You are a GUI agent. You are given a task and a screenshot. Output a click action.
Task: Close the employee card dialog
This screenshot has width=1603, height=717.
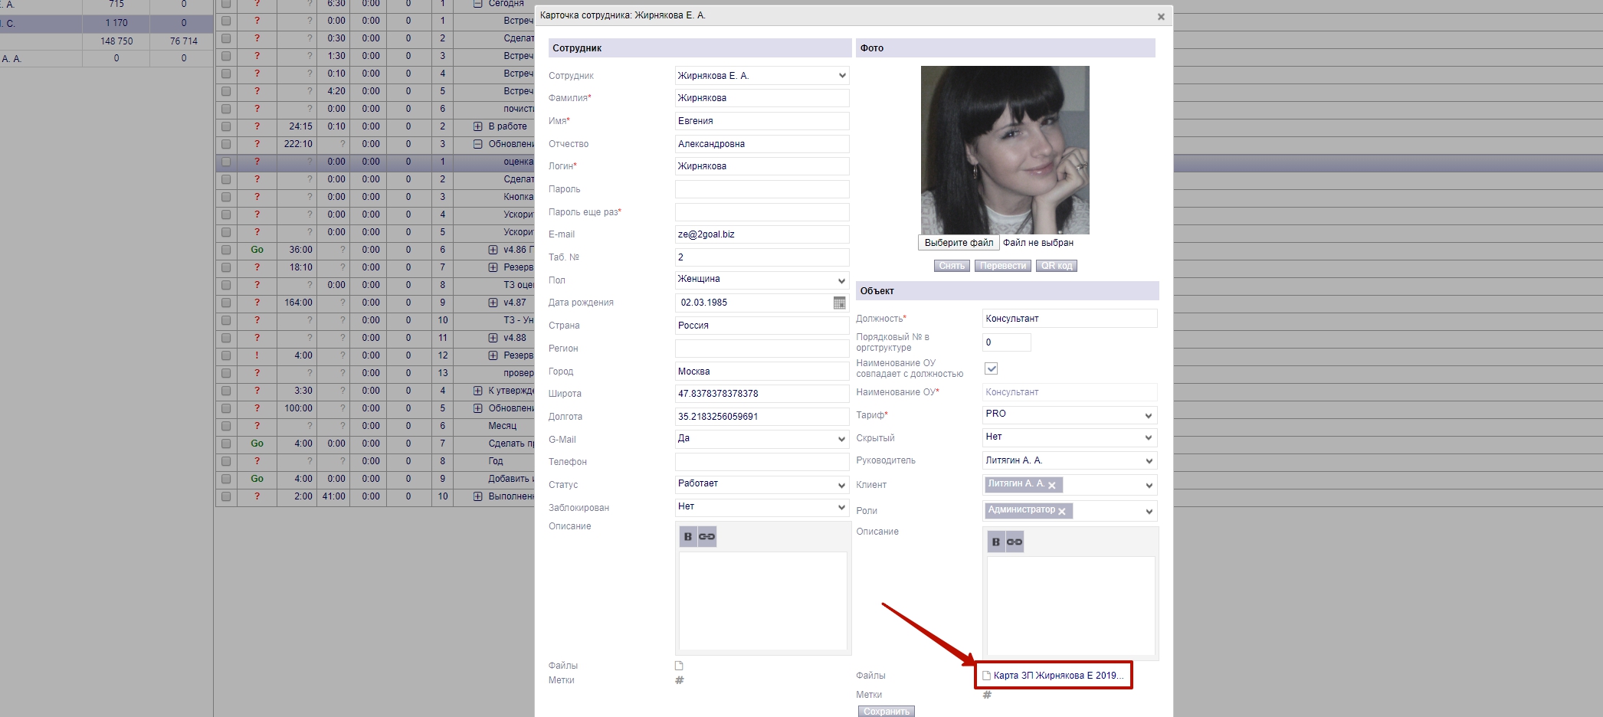1161,17
